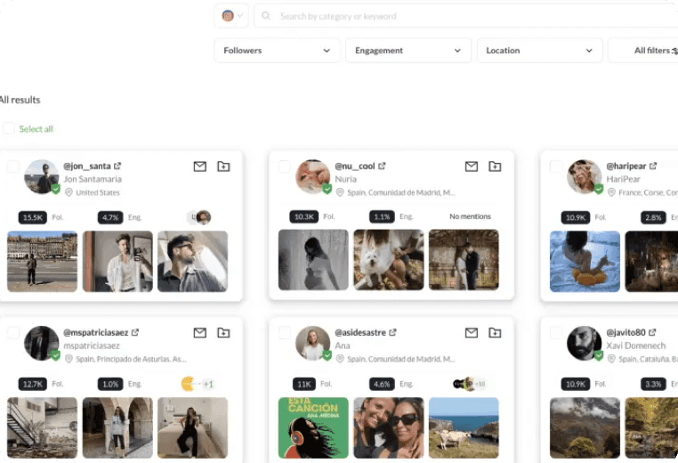Open @javito80 external profile link icon
The height and width of the screenshot is (463, 678).
(x=652, y=332)
